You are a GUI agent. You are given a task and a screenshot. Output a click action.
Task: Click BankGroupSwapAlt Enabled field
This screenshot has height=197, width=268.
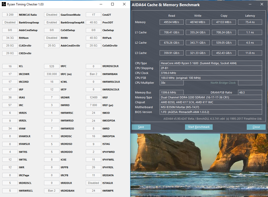point(51,22)
